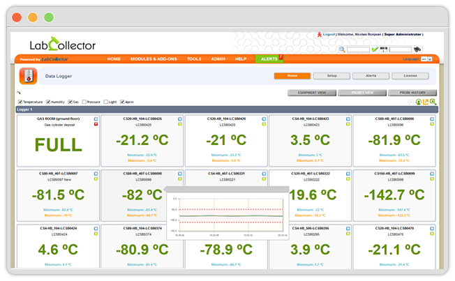Screen dimensions: 455x281
Task: Click the orange export arrow icon
Action: coord(426,102)
